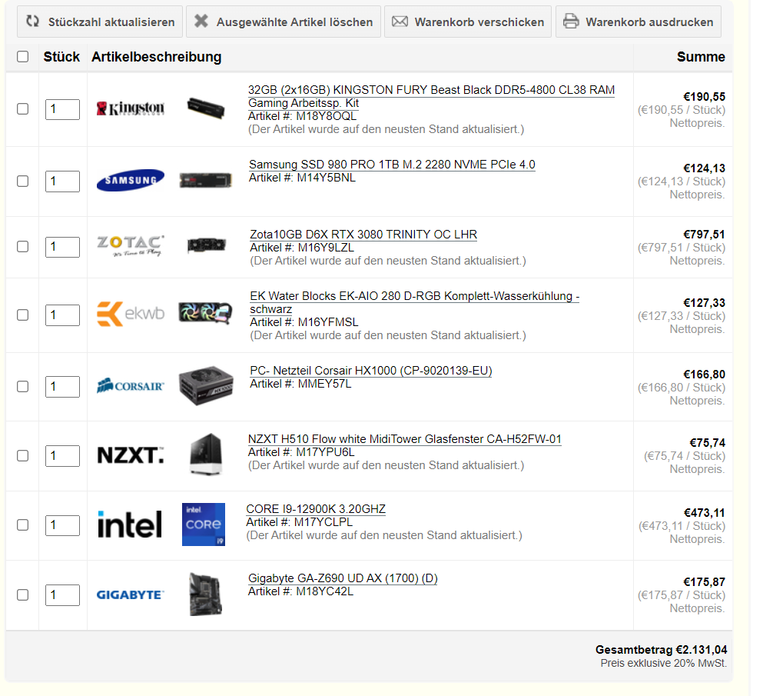Open the CORE I9-12900K 3.20GHZ link

point(316,509)
